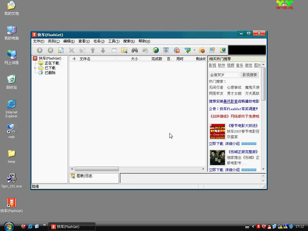The height and width of the screenshot is (231, 308).
Task: Launch Internet Explorer from quick launch bar
Action: click(30, 226)
